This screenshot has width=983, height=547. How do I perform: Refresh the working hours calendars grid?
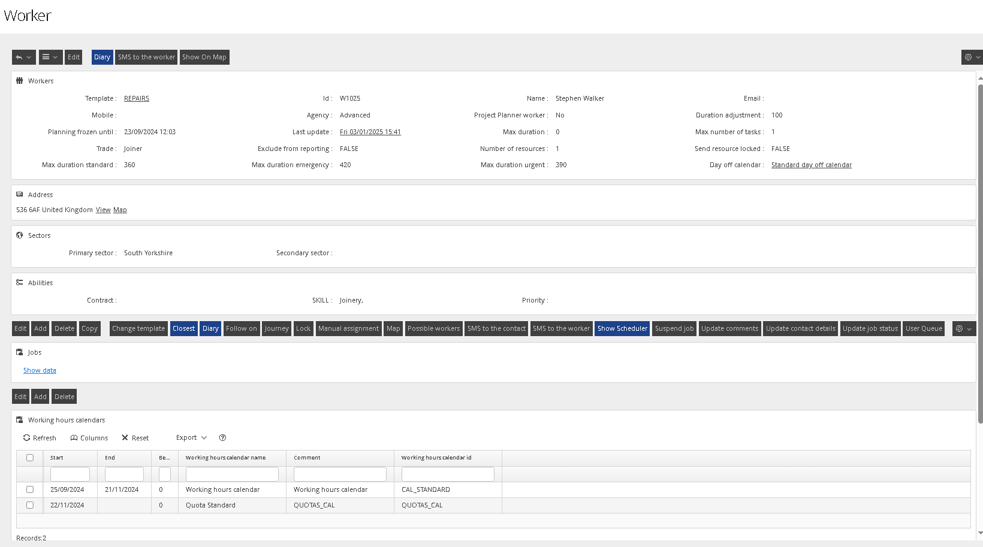tap(40, 438)
